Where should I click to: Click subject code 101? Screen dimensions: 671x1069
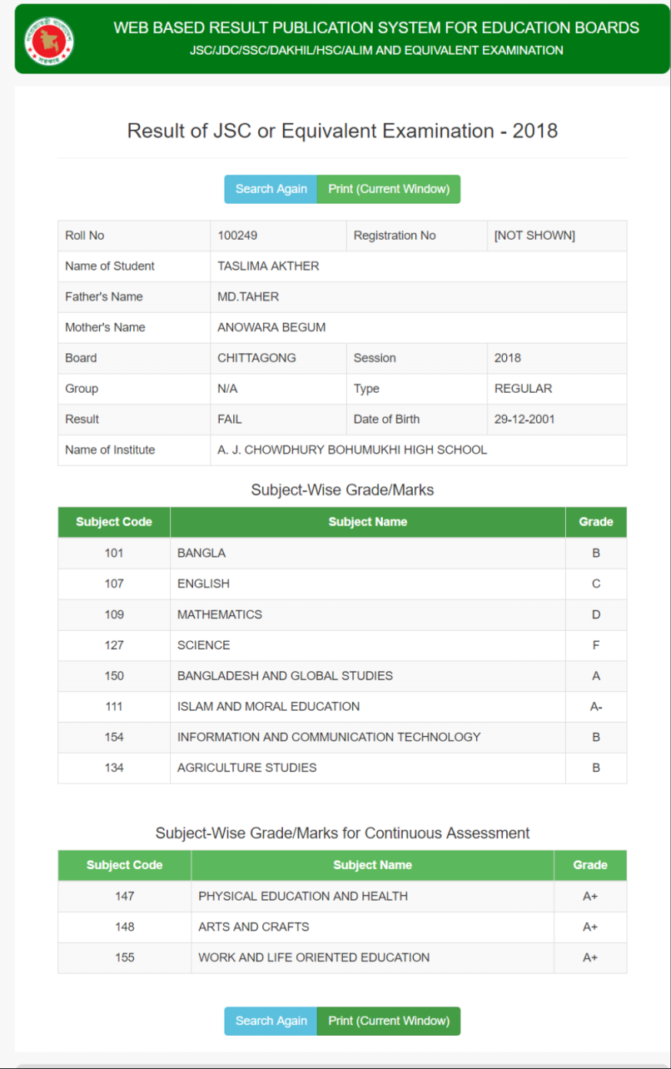114,553
